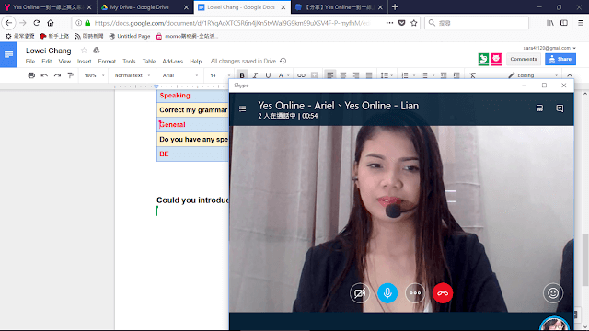Open the View menu
589x331 pixels.
tap(64, 62)
